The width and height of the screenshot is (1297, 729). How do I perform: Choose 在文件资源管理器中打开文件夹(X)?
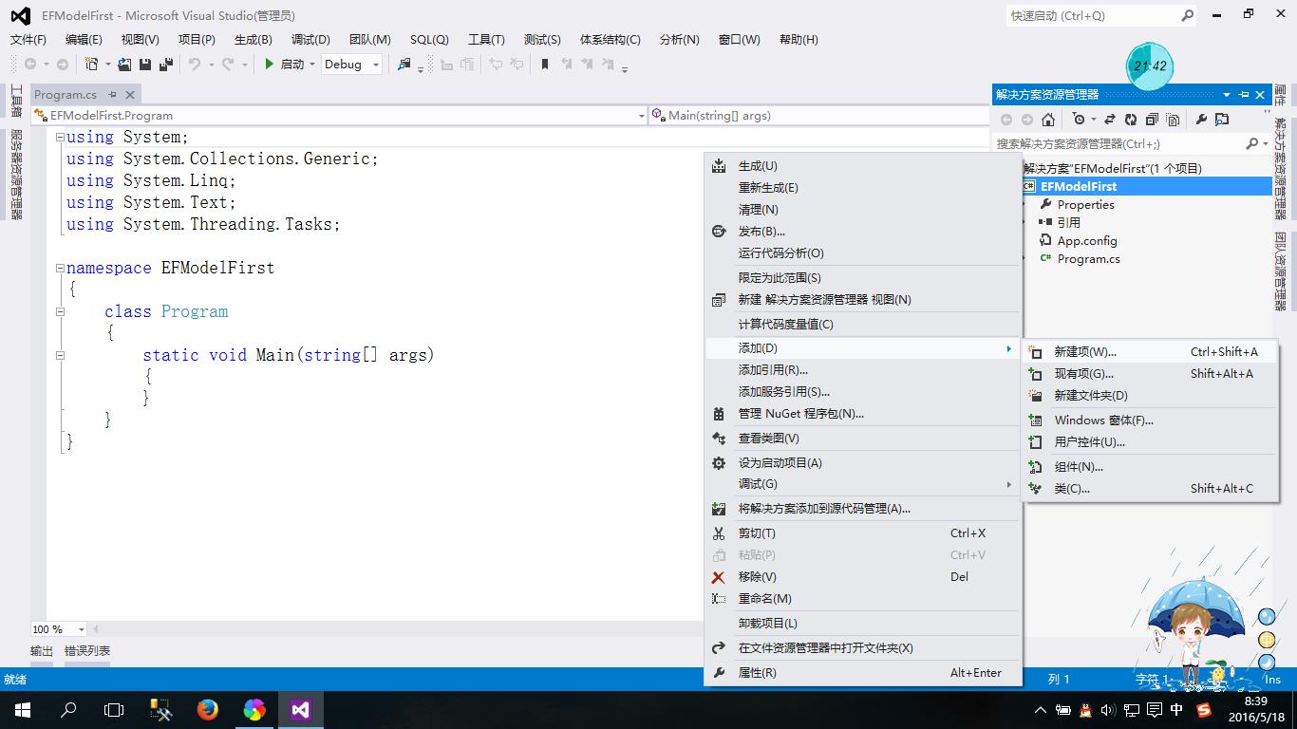863,648
